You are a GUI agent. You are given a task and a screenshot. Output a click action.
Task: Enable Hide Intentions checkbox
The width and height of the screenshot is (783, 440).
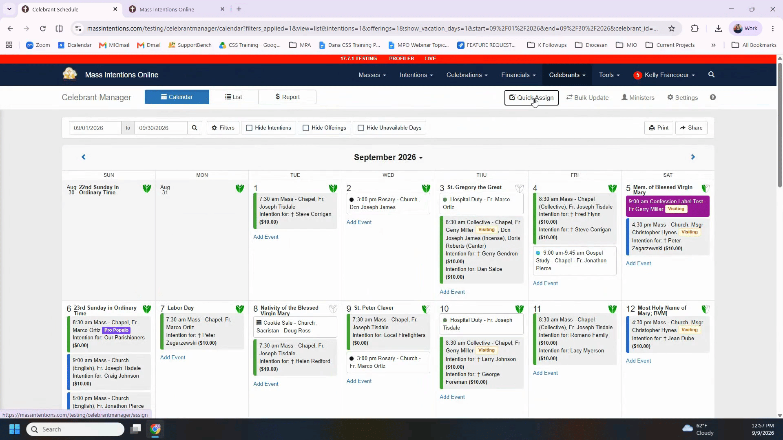[x=249, y=128]
